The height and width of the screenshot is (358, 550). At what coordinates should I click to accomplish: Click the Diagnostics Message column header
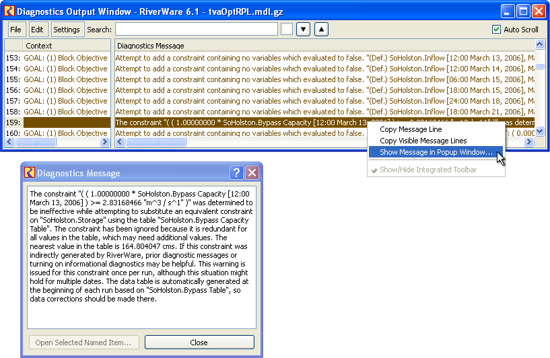(324, 46)
